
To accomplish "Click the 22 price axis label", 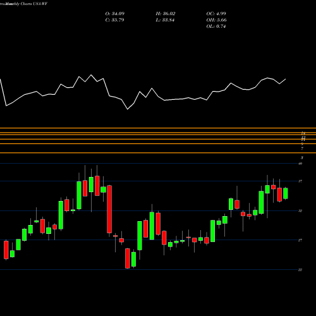I will (300, 270).
